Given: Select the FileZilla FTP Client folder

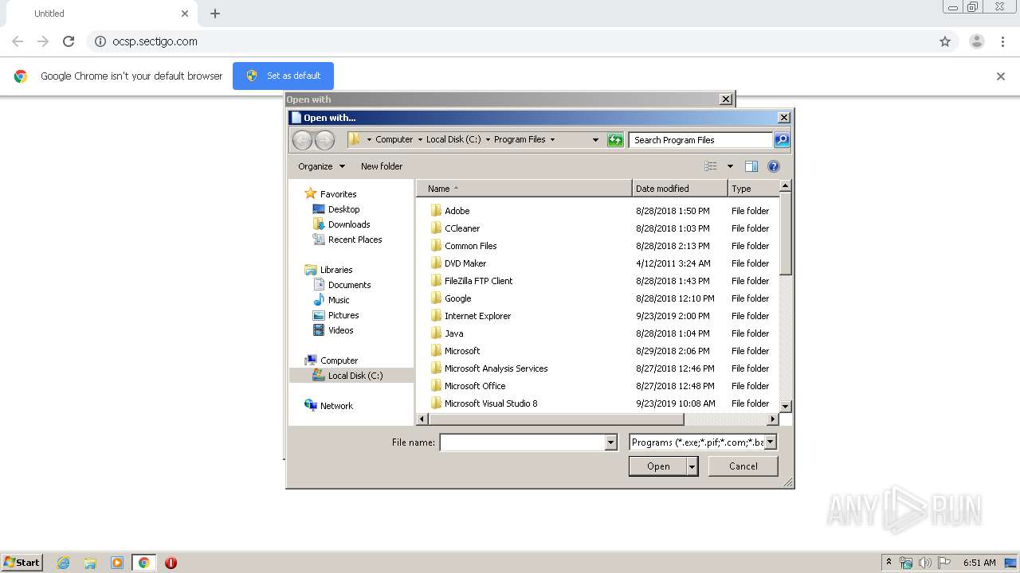Looking at the screenshot, I should point(478,281).
